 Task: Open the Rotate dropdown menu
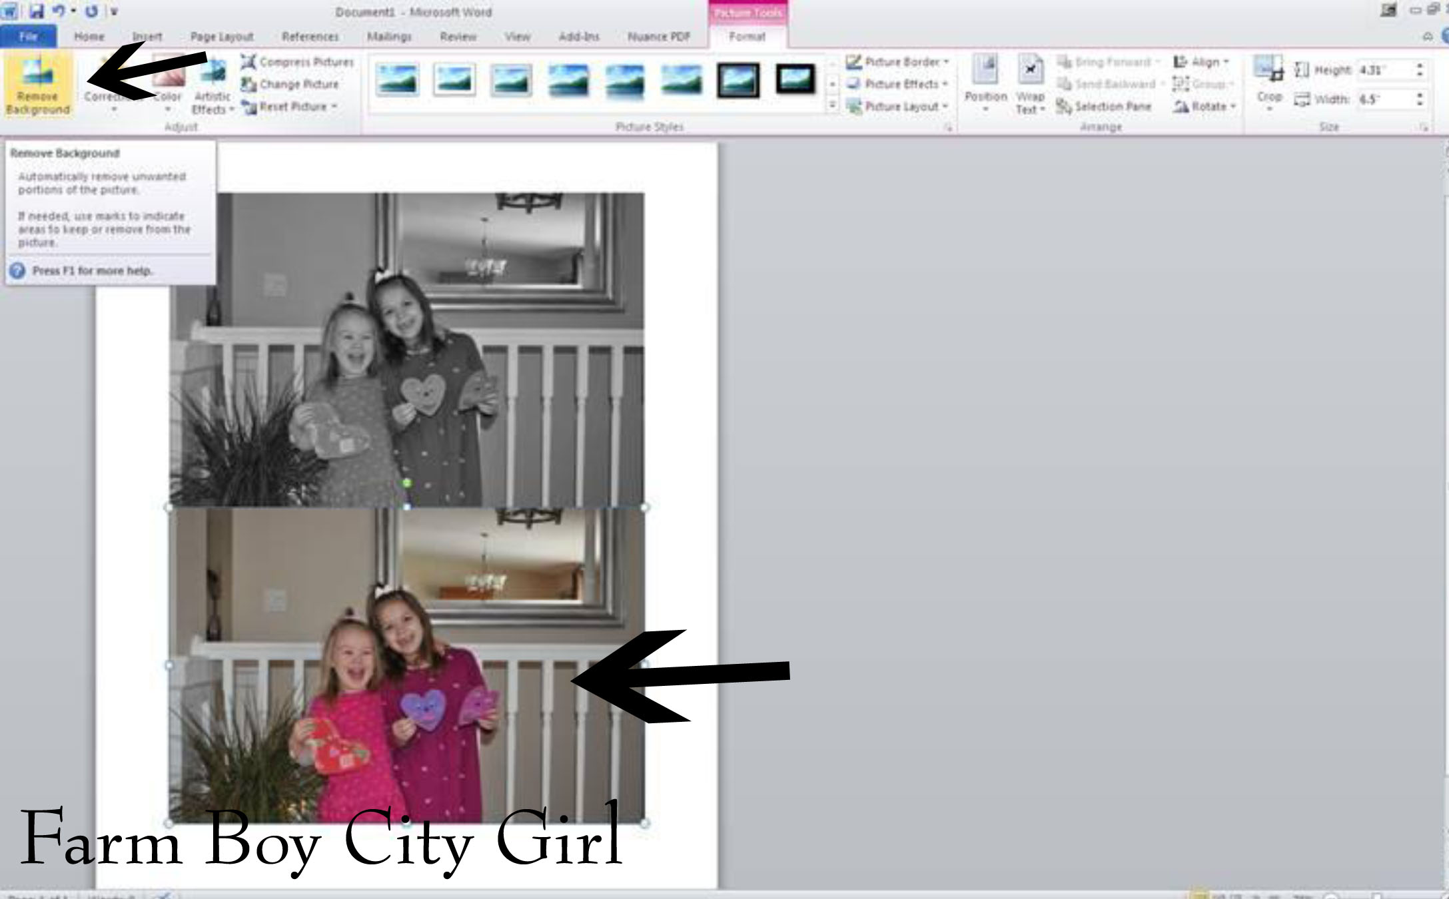[x=1205, y=107]
